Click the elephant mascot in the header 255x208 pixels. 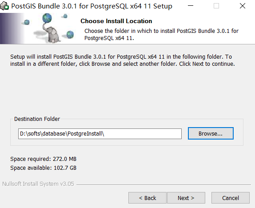[52, 34]
